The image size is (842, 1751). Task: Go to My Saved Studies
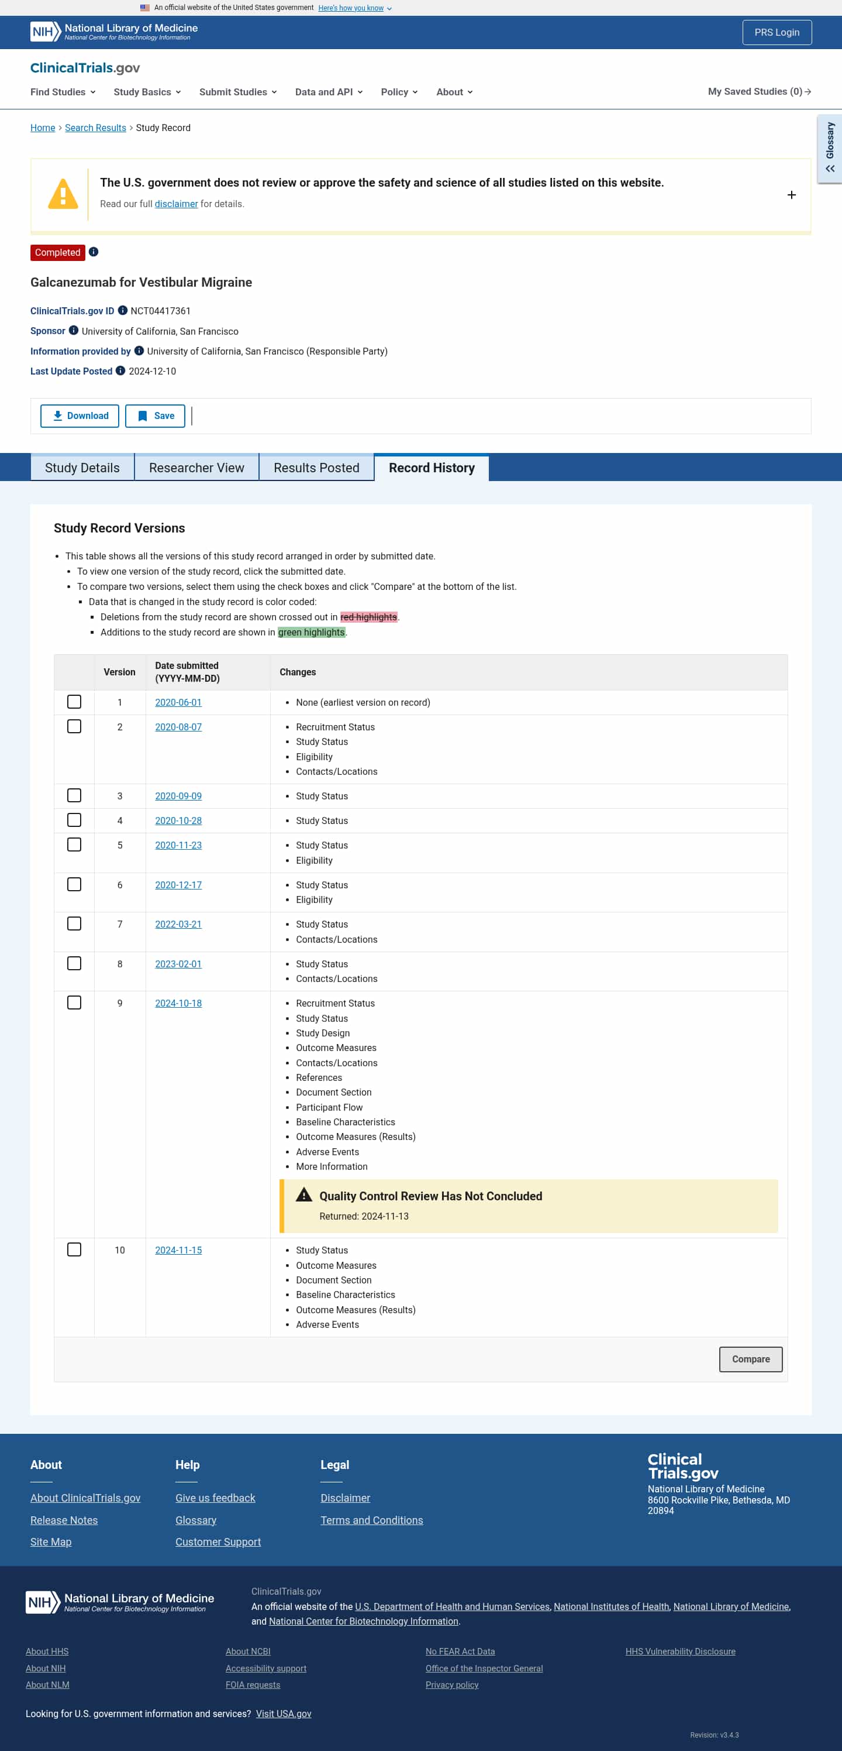(758, 92)
